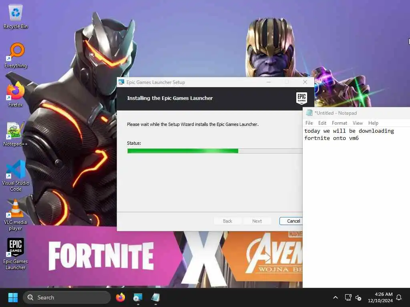Click the muted volume tray icon
410x307 pixels.
click(x=358, y=297)
